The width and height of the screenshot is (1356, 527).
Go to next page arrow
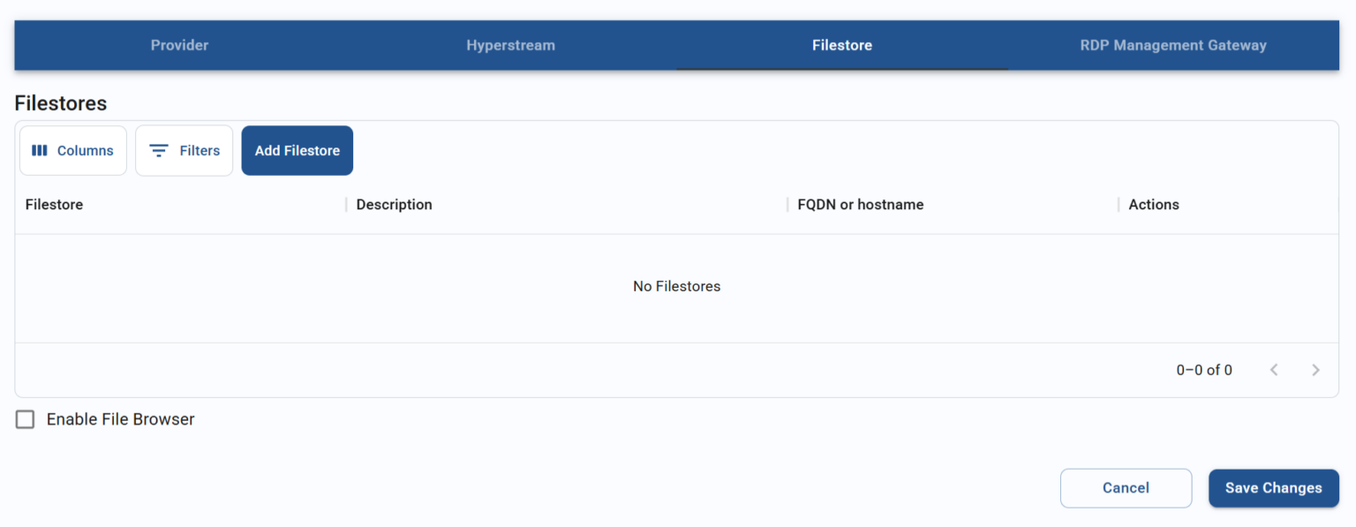click(x=1315, y=370)
